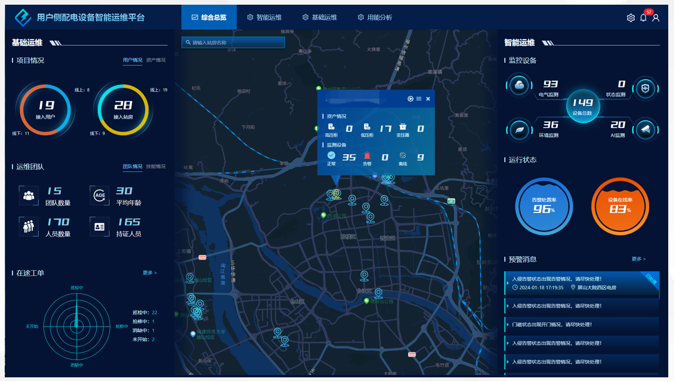The image size is (674, 381).
Task: Switch to the 智能运维 tab
Action: click(264, 17)
